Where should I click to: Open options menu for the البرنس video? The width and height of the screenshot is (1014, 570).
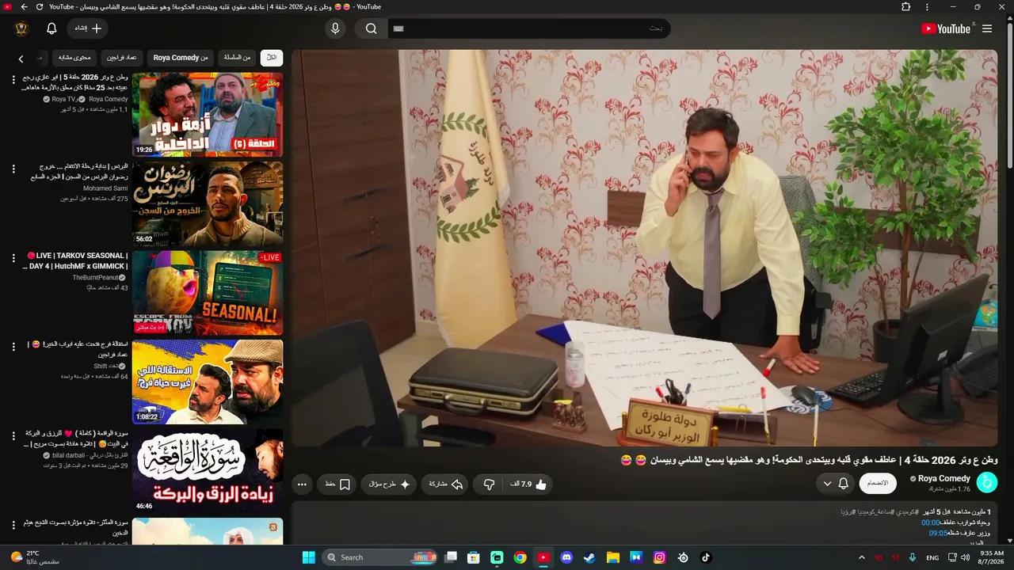(13, 169)
